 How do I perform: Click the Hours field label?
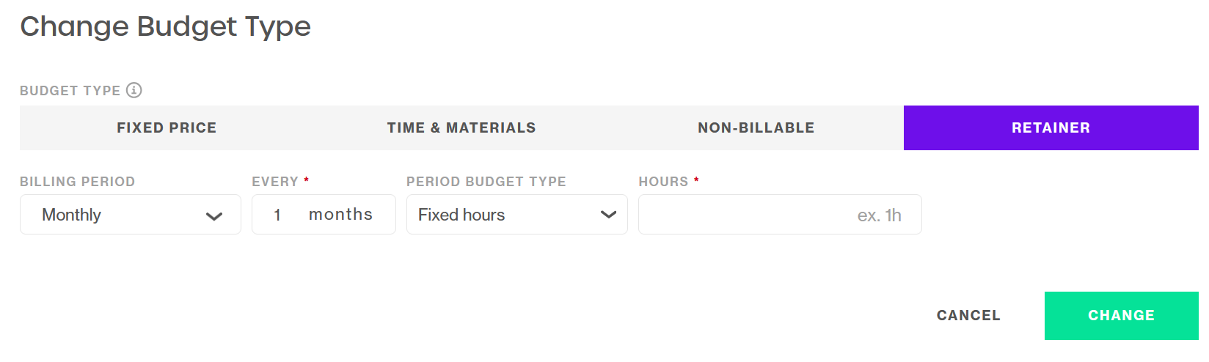pos(663,182)
